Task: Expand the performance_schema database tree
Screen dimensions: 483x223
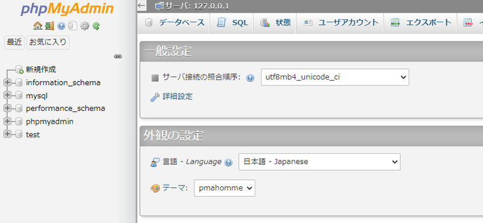Action: (x=7, y=108)
